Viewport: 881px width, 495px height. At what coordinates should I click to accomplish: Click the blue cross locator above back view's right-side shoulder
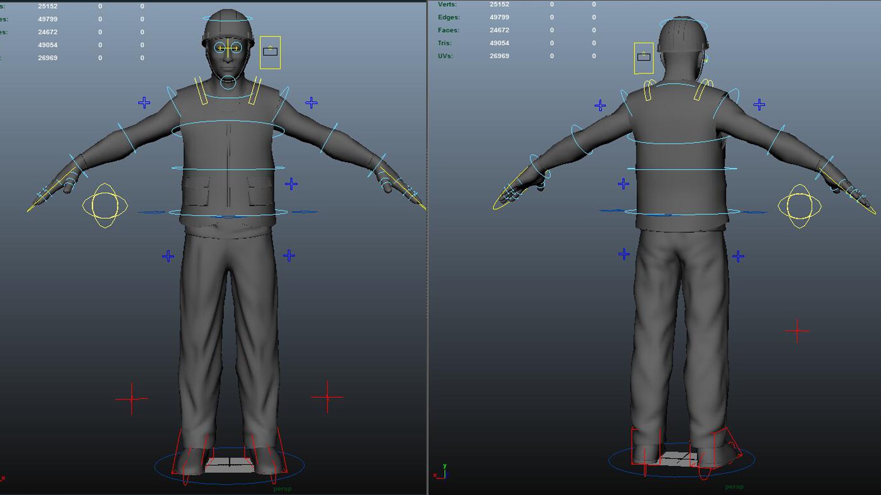[x=759, y=105]
